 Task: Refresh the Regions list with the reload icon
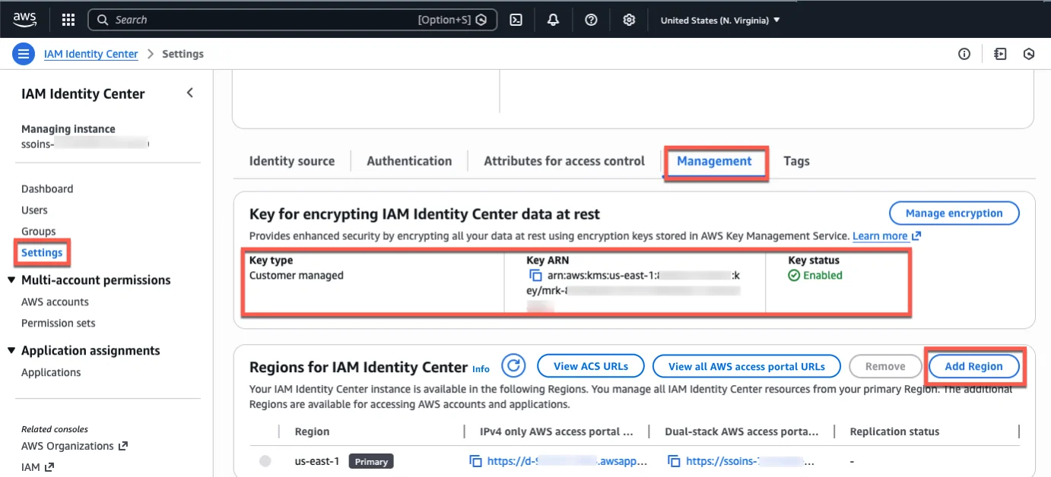513,365
